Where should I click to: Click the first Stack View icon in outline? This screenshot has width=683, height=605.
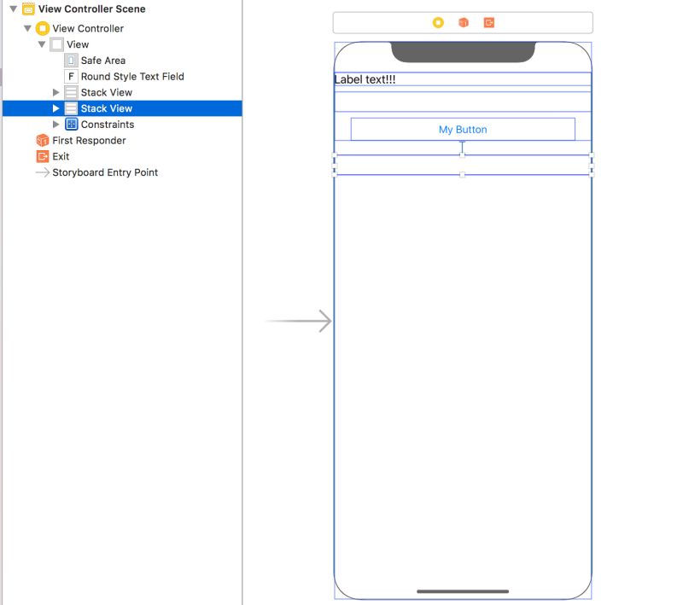tap(70, 92)
